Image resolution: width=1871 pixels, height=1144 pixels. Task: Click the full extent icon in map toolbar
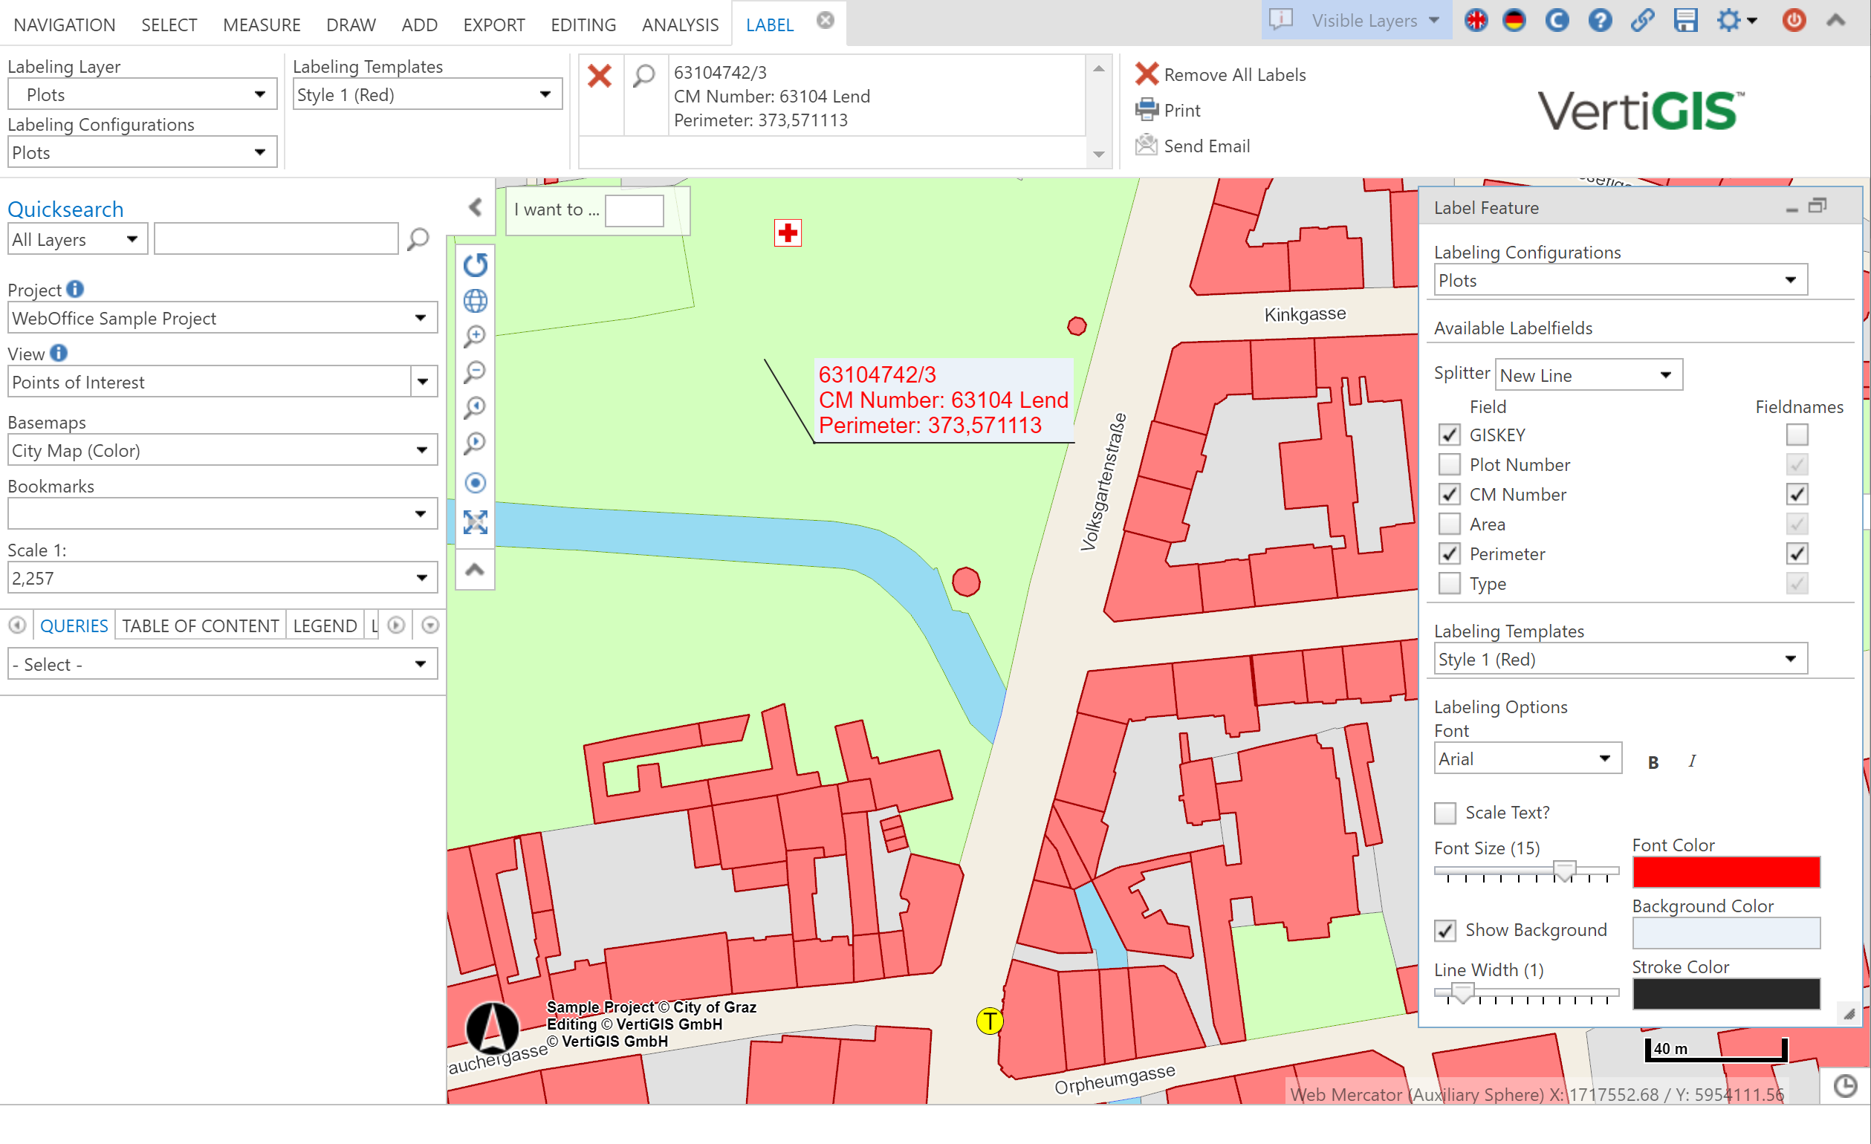coord(475,522)
